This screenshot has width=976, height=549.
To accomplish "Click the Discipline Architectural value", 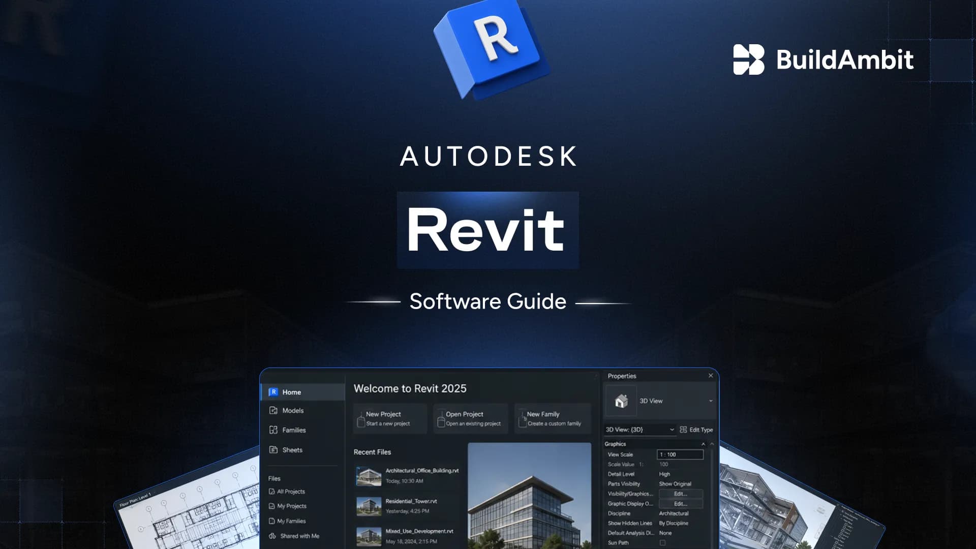I will pyautogui.click(x=674, y=513).
